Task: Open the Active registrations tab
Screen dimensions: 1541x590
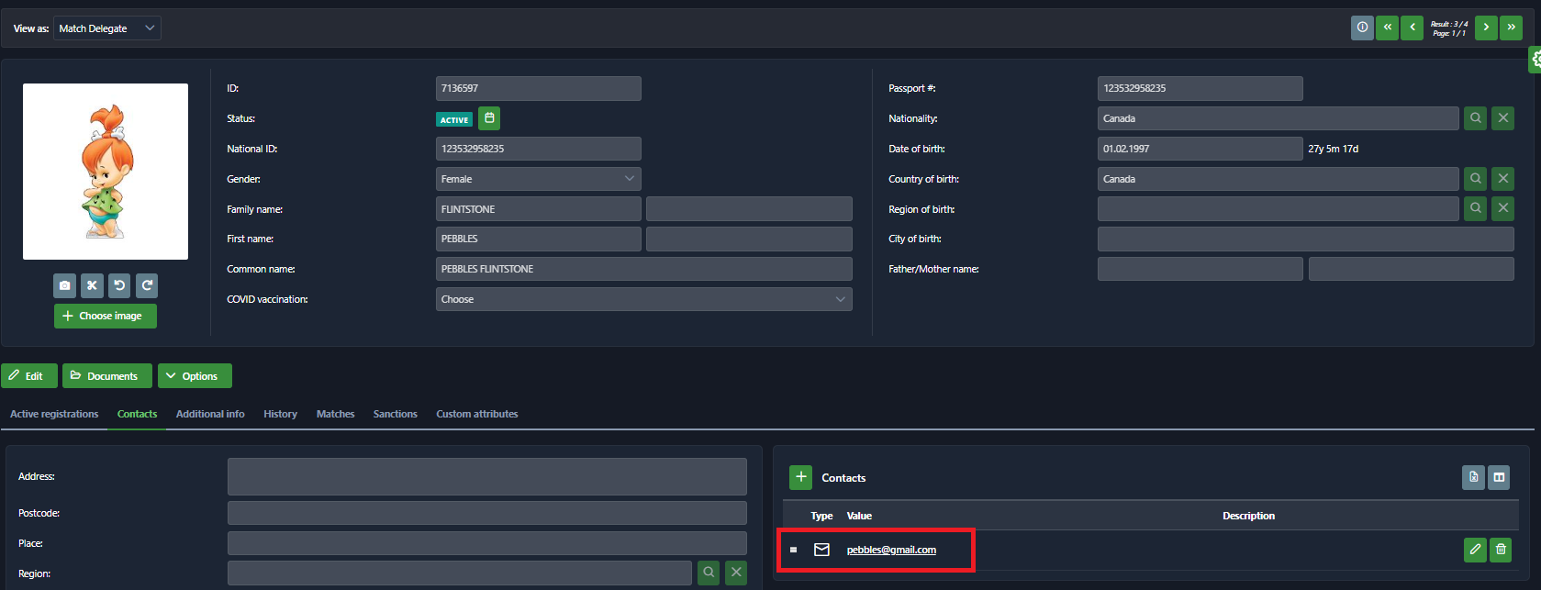Action: (54, 414)
